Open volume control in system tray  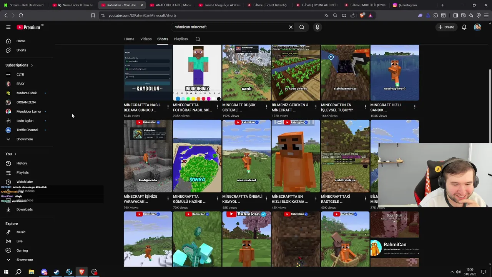pyautogui.click(x=458, y=272)
